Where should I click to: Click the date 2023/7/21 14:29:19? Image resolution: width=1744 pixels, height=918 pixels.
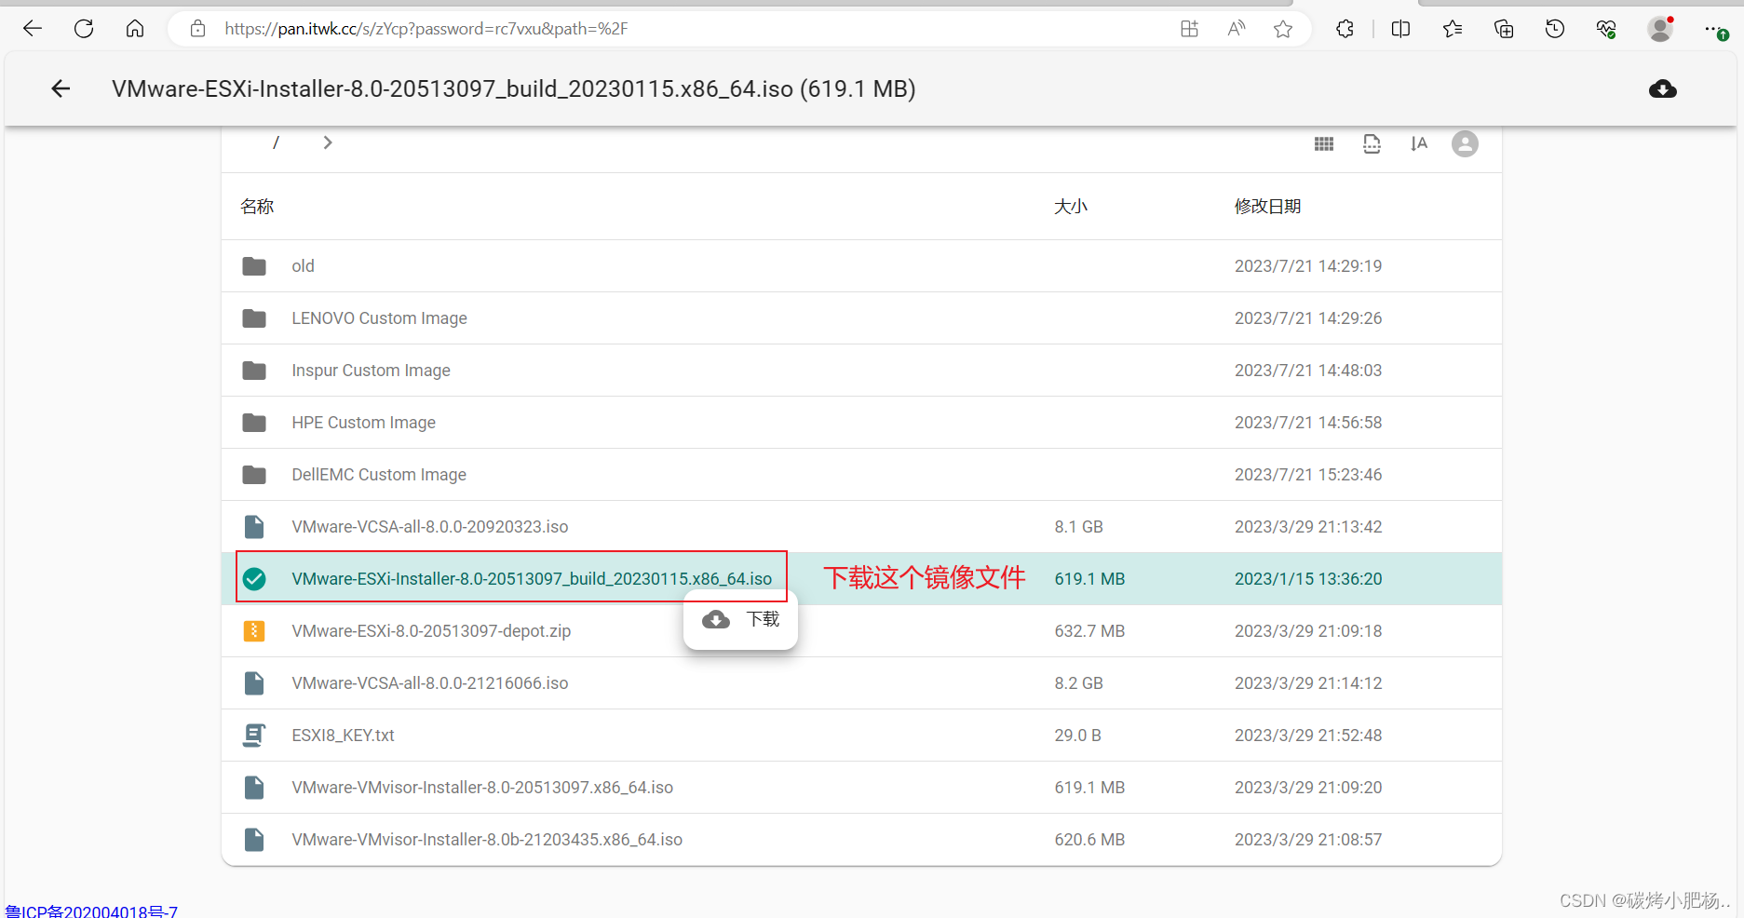tap(1308, 266)
